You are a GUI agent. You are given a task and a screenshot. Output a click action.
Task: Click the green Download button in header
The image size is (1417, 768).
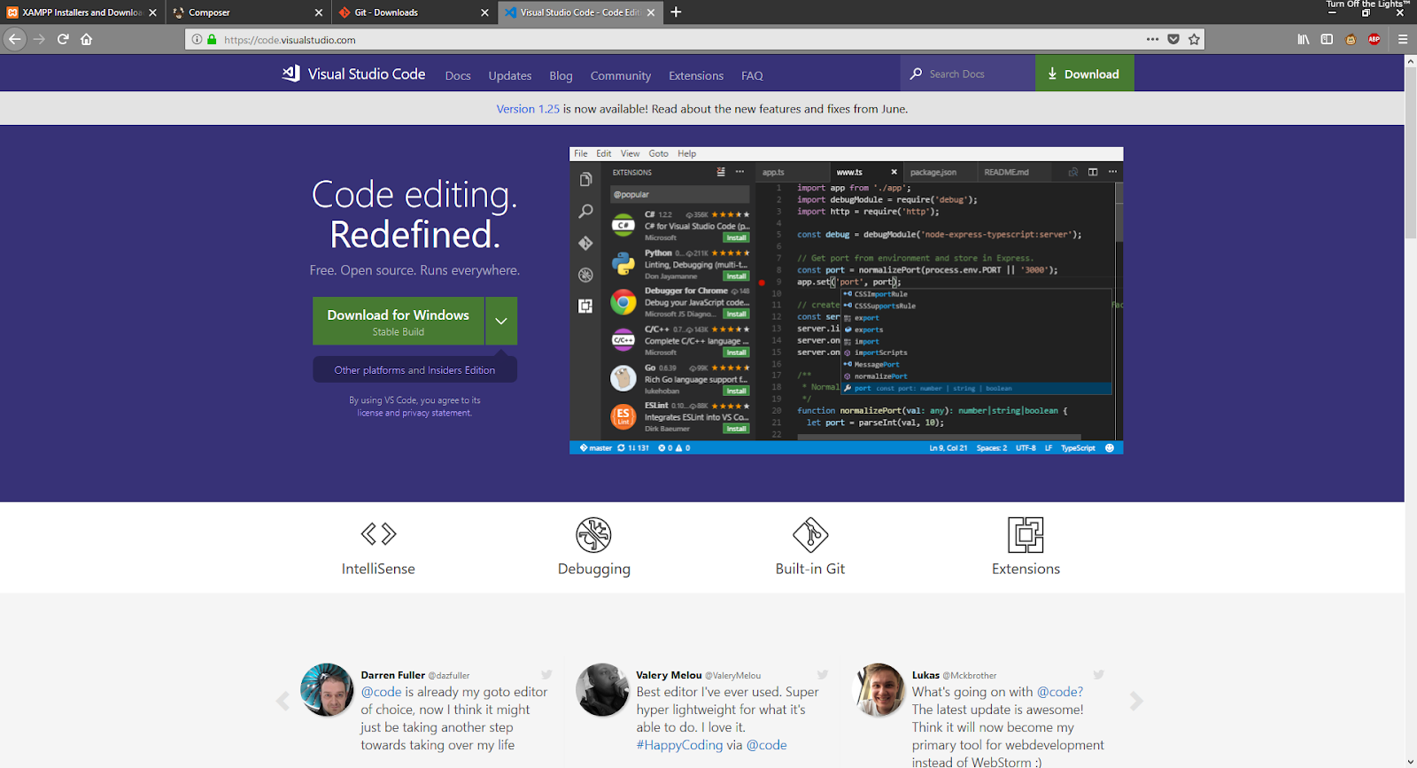(1084, 74)
